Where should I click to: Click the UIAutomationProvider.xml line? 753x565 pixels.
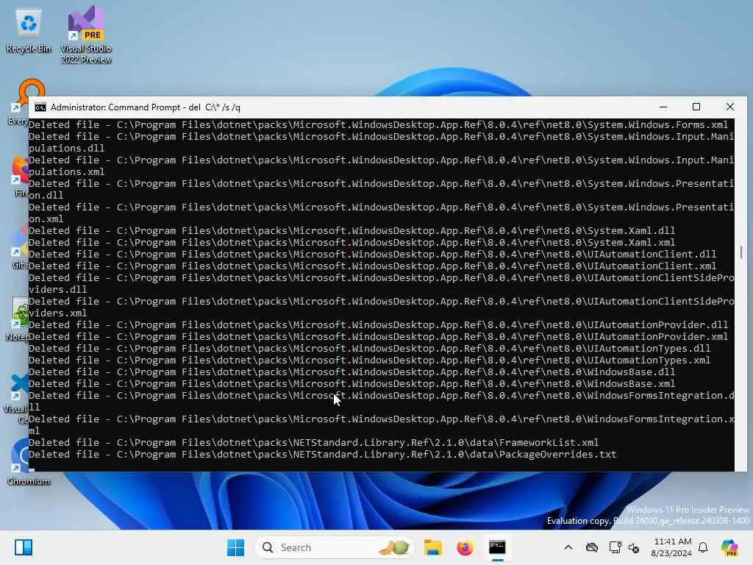379,337
